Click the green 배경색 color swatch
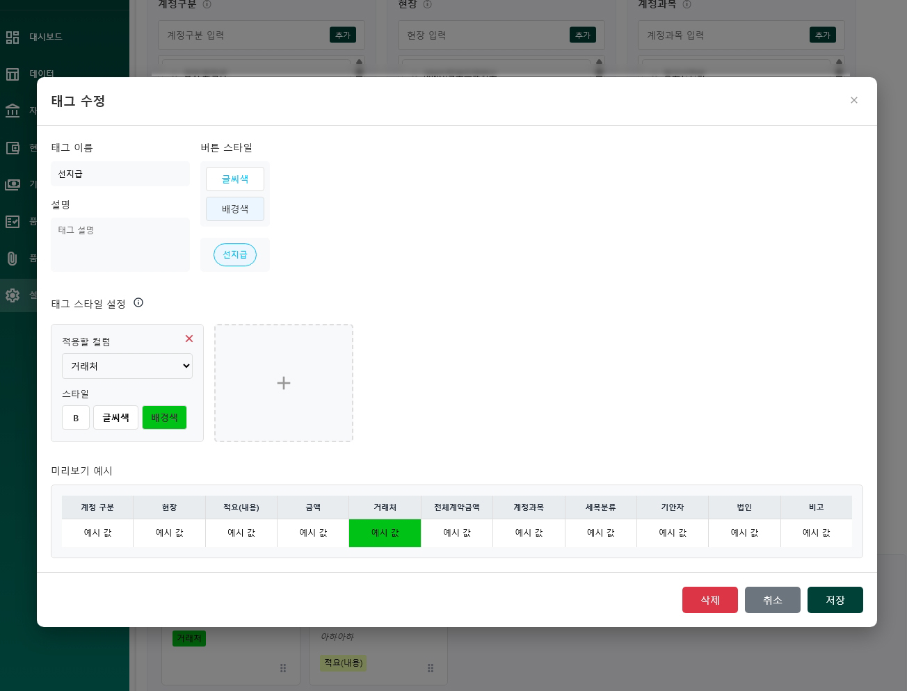The image size is (907, 691). (164, 417)
